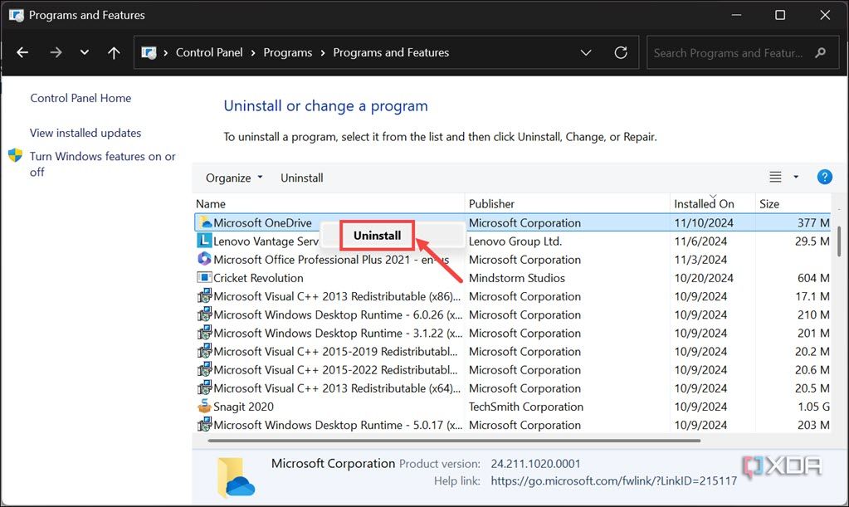The height and width of the screenshot is (507, 849).
Task: Click Mindstorm Studios publisher cell
Action: pyautogui.click(x=517, y=278)
